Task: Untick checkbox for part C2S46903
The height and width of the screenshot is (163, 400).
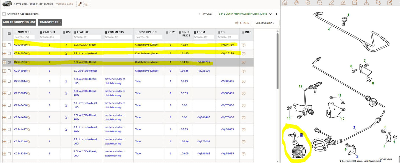Action: [x=9, y=62]
